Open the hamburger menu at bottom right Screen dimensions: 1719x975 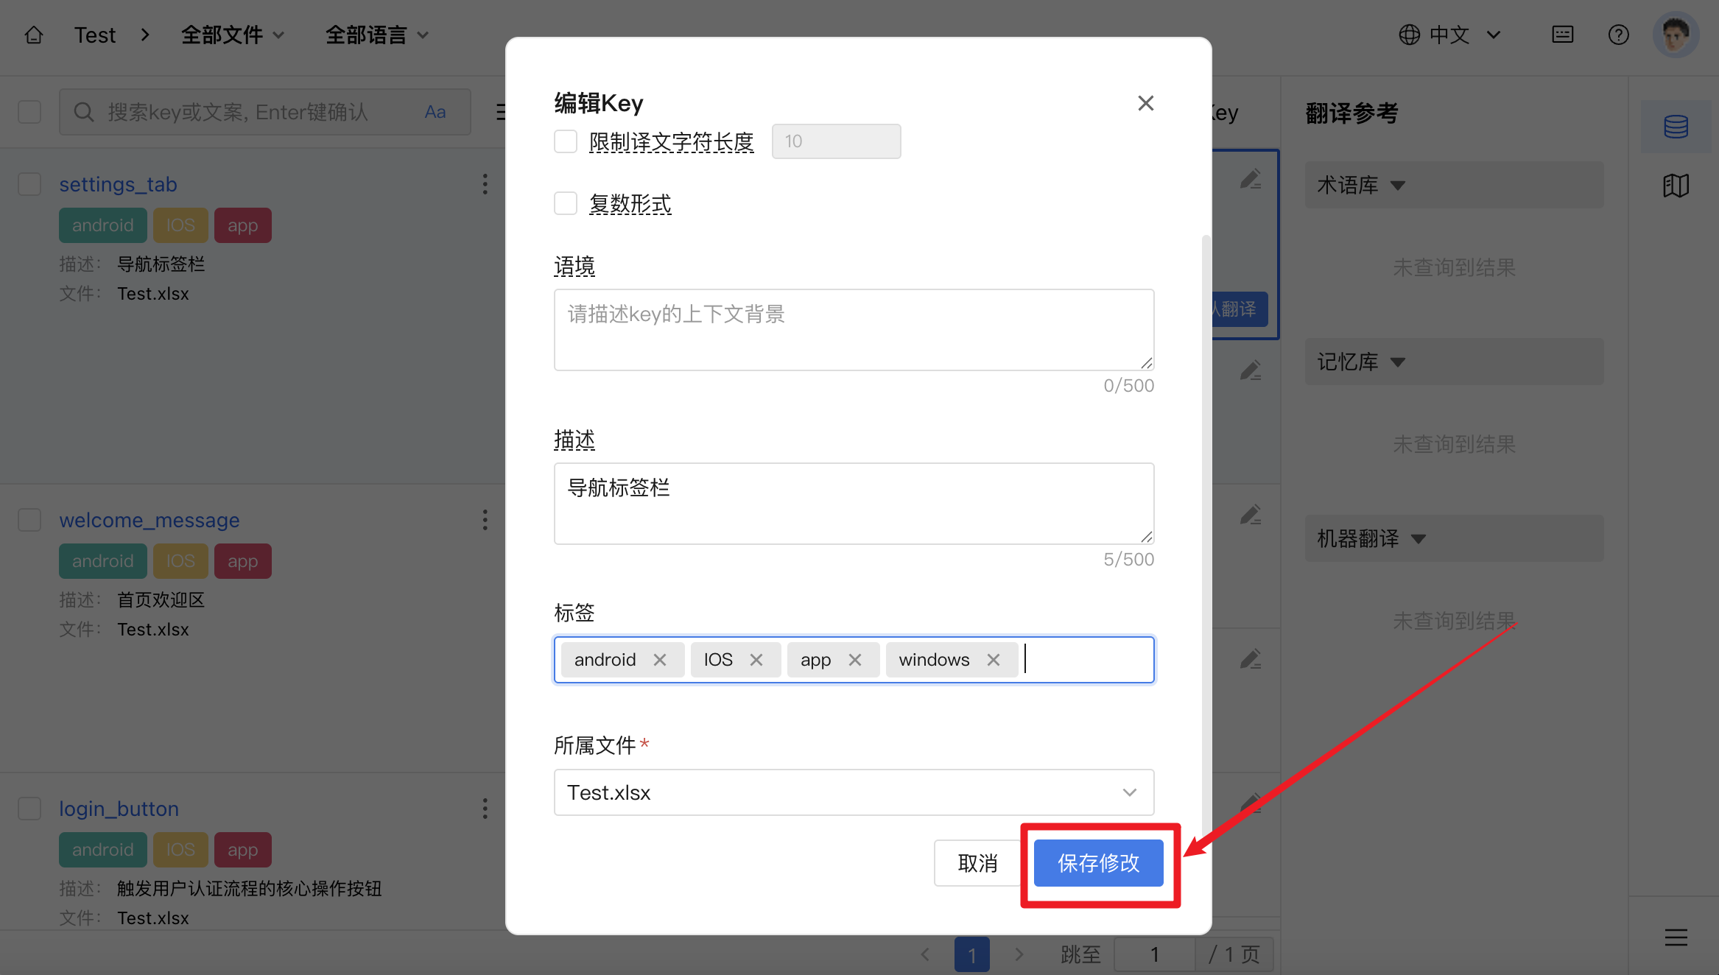[1676, 937]
